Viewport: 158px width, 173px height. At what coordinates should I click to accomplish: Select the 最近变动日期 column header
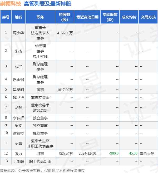point(87,17)
